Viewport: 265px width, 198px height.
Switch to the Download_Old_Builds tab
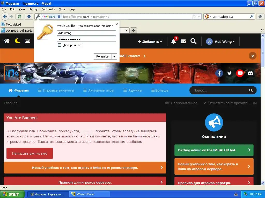(17, 30)
